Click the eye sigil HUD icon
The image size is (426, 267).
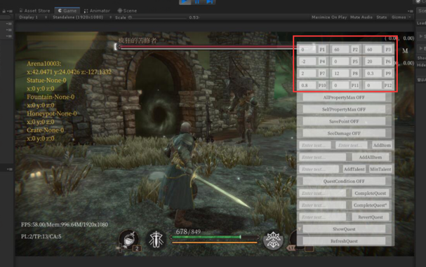[273, 240]
